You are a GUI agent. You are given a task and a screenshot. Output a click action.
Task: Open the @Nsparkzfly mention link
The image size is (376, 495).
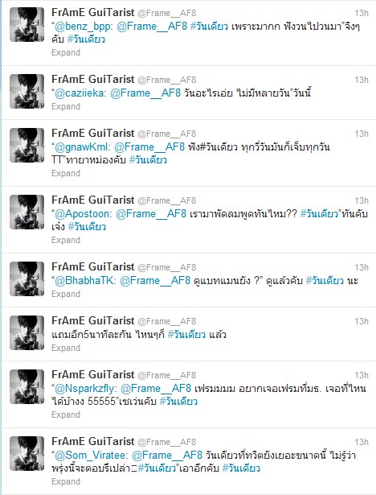[x=85, y=389]
